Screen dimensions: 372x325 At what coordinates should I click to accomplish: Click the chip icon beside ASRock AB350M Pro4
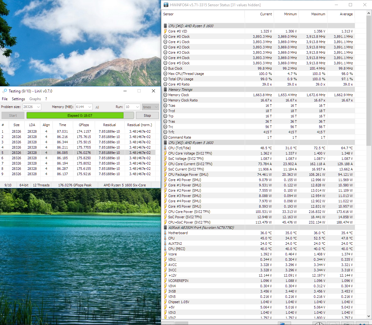click(x=165, y=228)
